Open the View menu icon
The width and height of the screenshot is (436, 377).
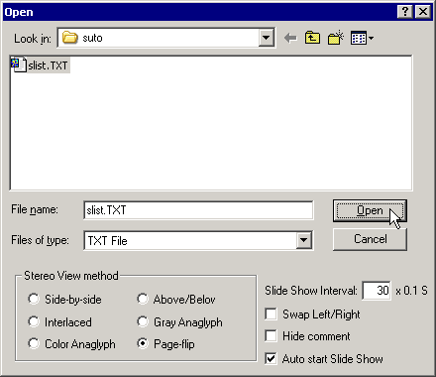[x=362, y=38]
